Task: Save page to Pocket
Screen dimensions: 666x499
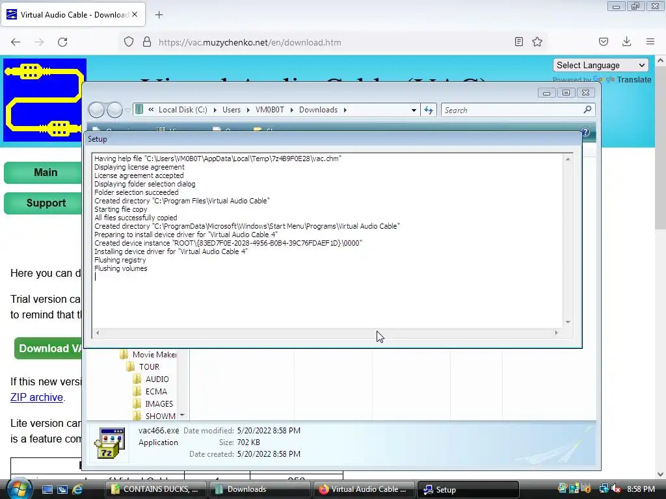Action: (603, 42)
